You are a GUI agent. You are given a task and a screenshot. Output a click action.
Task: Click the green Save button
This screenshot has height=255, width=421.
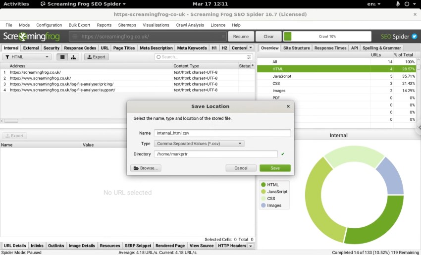(275, 168)
